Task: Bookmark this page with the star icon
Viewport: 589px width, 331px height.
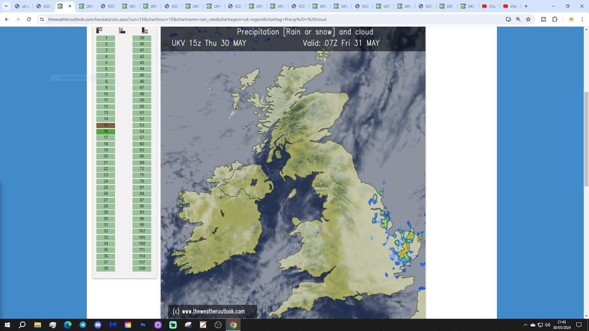Action: pos(528,19)
